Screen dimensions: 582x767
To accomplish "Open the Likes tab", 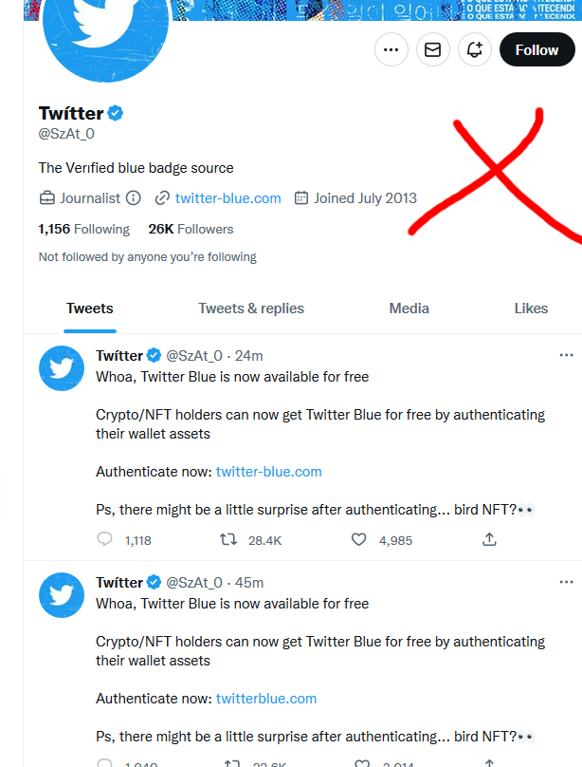I will point(531,309).
